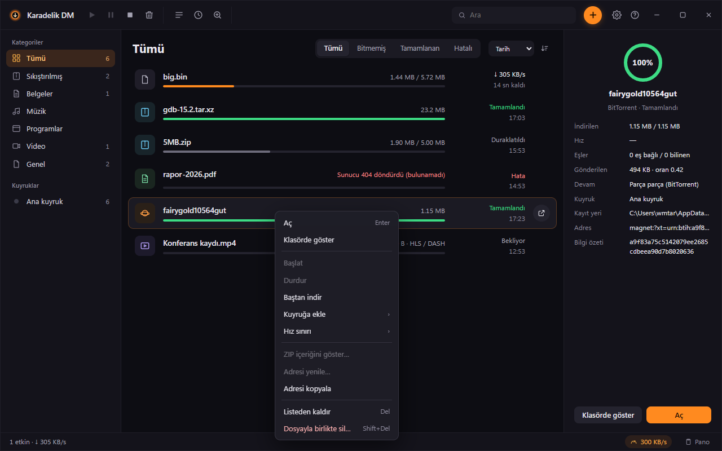Select the Belgeler category
Screen dimensions: 722x451
point(60,94)
